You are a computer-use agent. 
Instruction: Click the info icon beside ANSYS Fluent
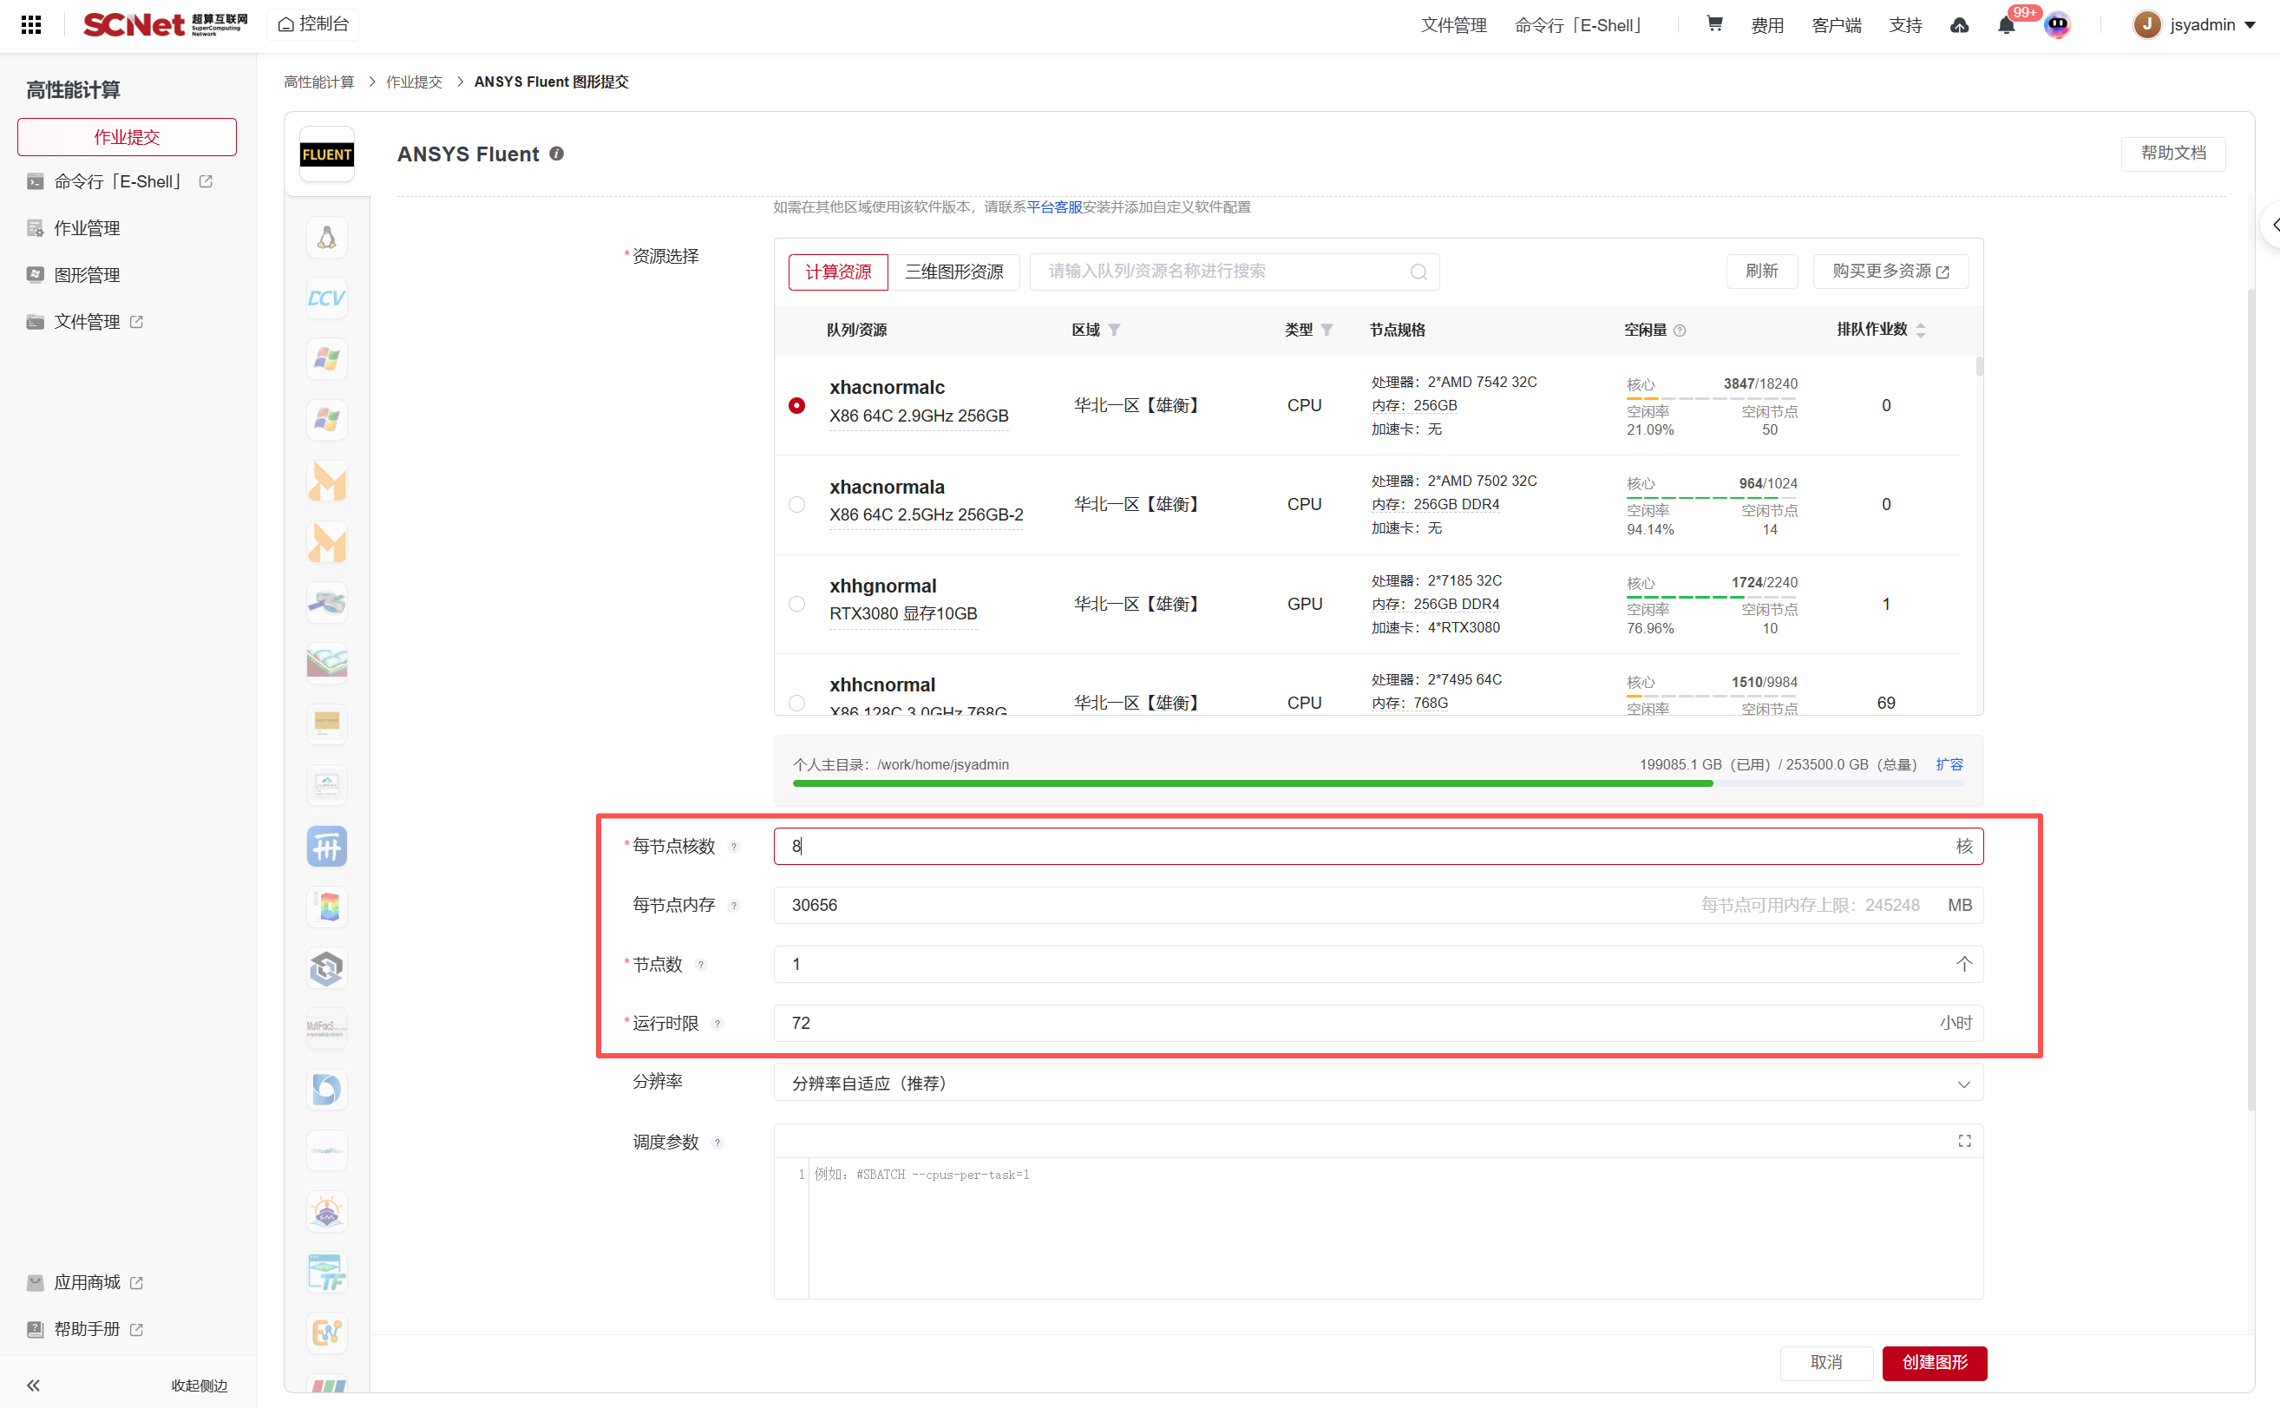pos(556,154)
